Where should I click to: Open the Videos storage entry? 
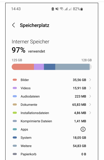pyautogui.click(x=52, y=88)
